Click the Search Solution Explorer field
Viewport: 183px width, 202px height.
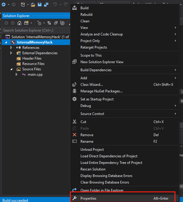[36, 30]
